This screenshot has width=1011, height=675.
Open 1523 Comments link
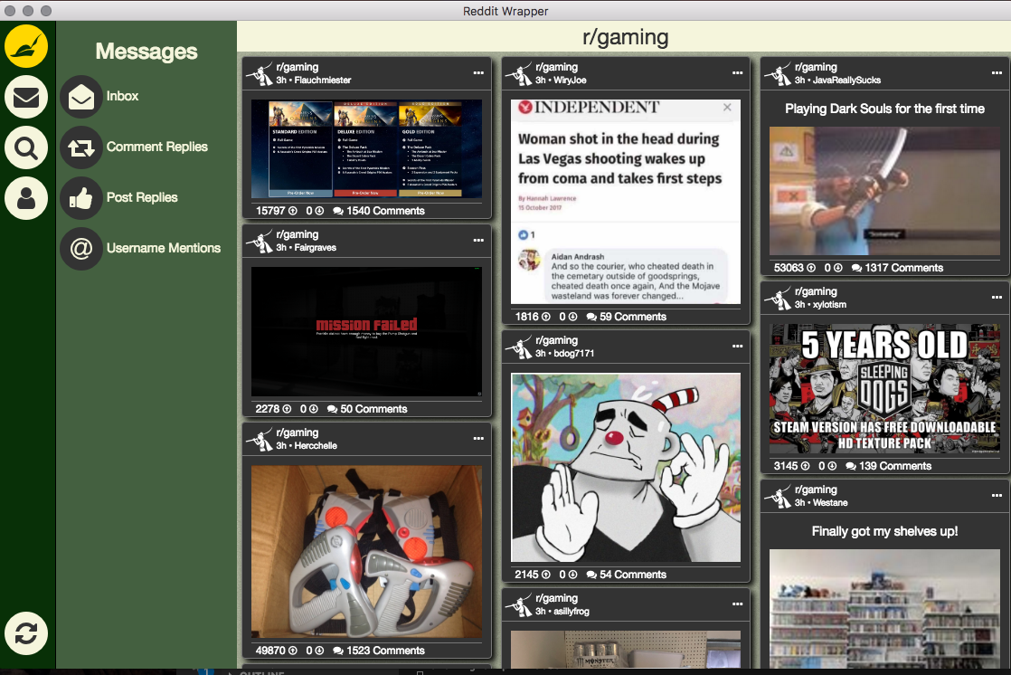(x=379, y=651)
